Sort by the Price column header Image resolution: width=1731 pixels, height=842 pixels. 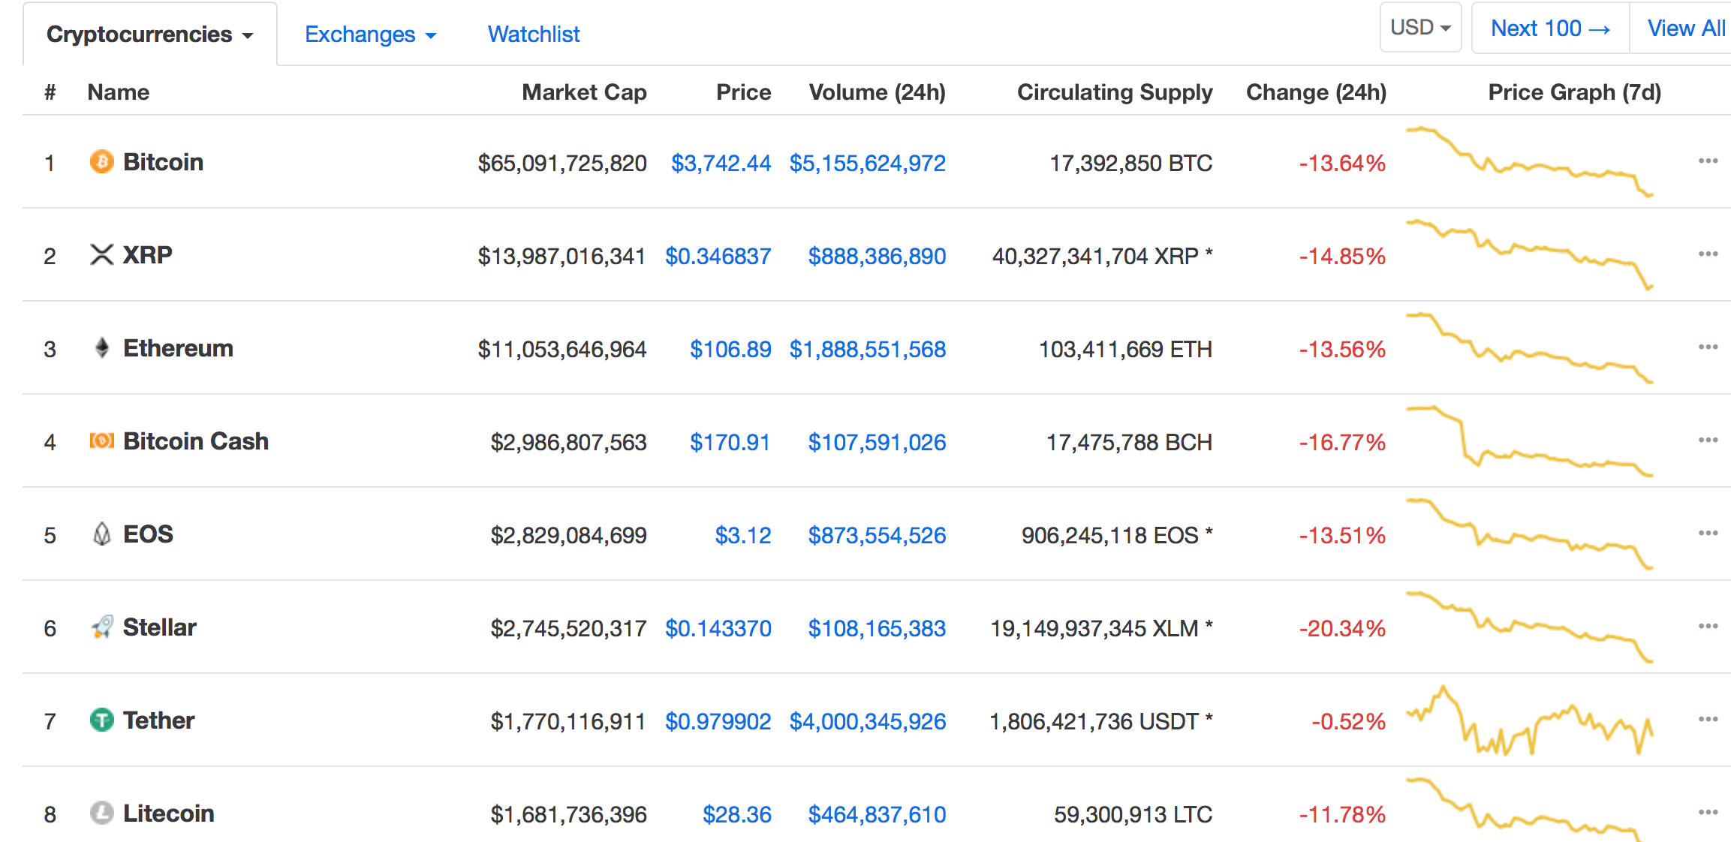[743, 92]
